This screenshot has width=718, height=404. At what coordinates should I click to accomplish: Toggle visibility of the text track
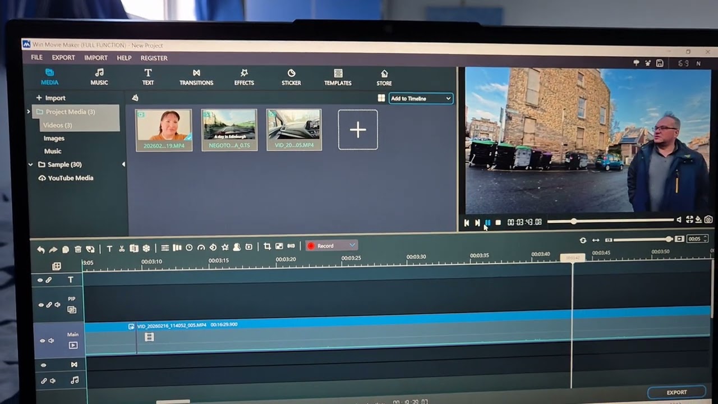tap(40, 280)
